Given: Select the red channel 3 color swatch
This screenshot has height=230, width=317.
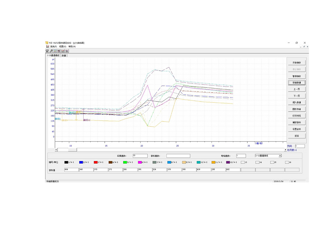Looking at the screenshot, I should click(x=95, y=162).
